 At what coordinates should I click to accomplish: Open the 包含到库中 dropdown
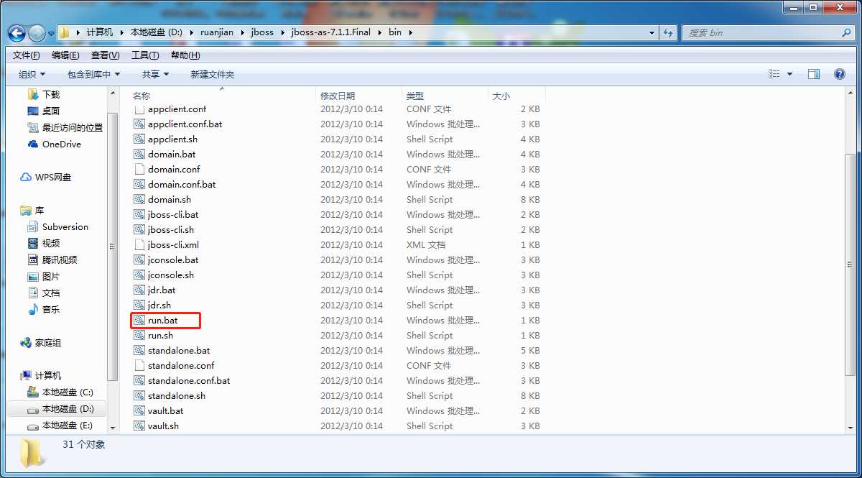tap(93, 74)
